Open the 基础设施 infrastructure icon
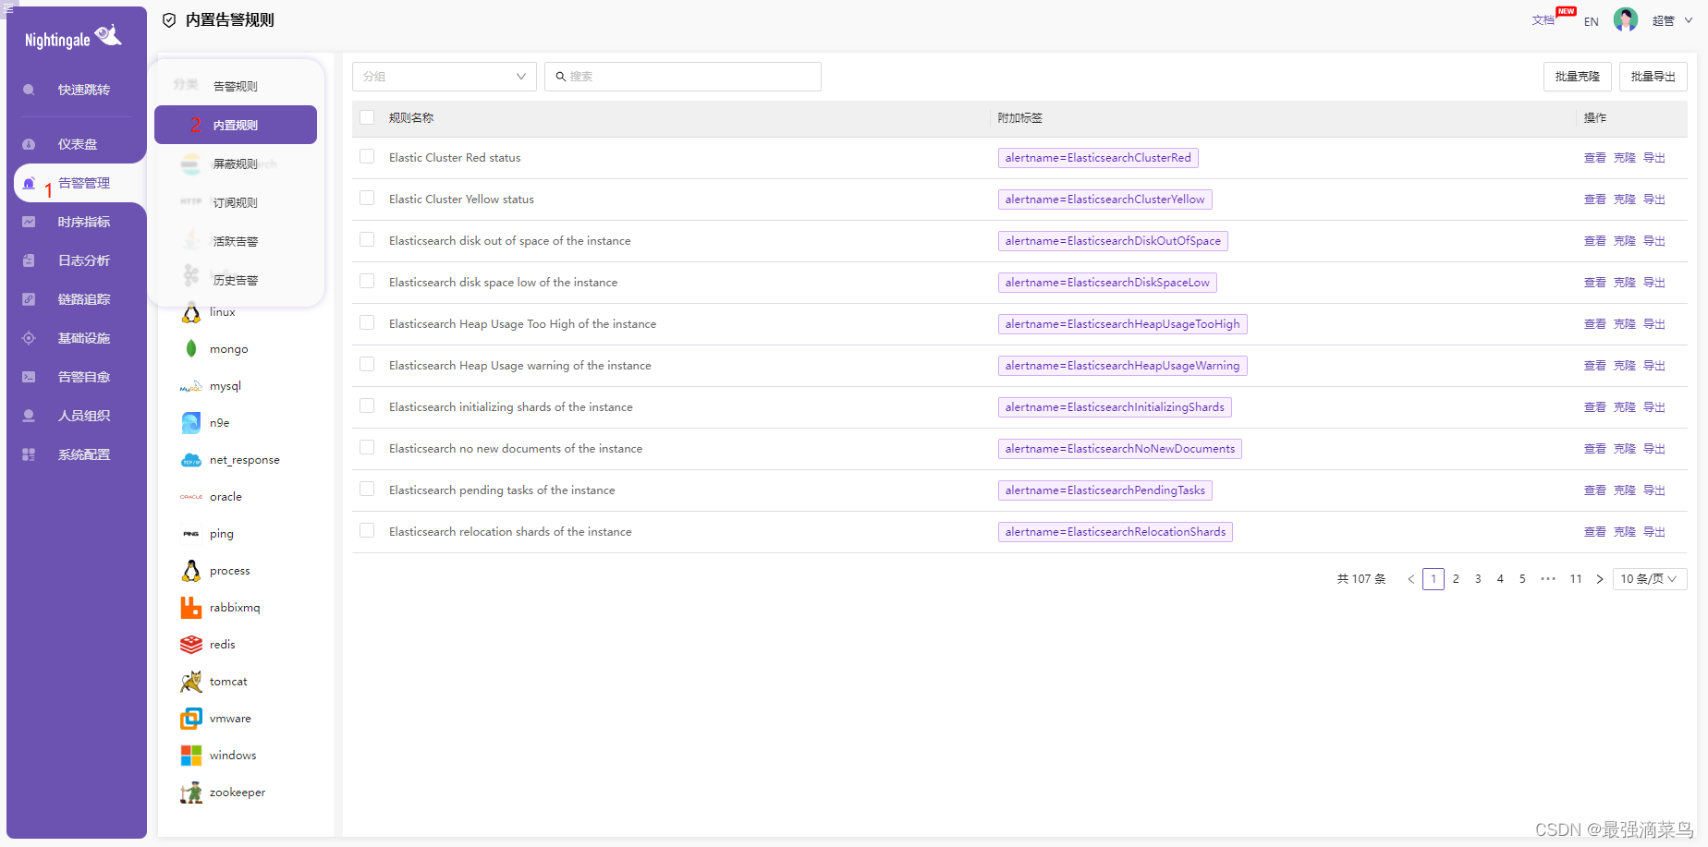This screenshot has width=1708, height=847. (x=29, y=338)
